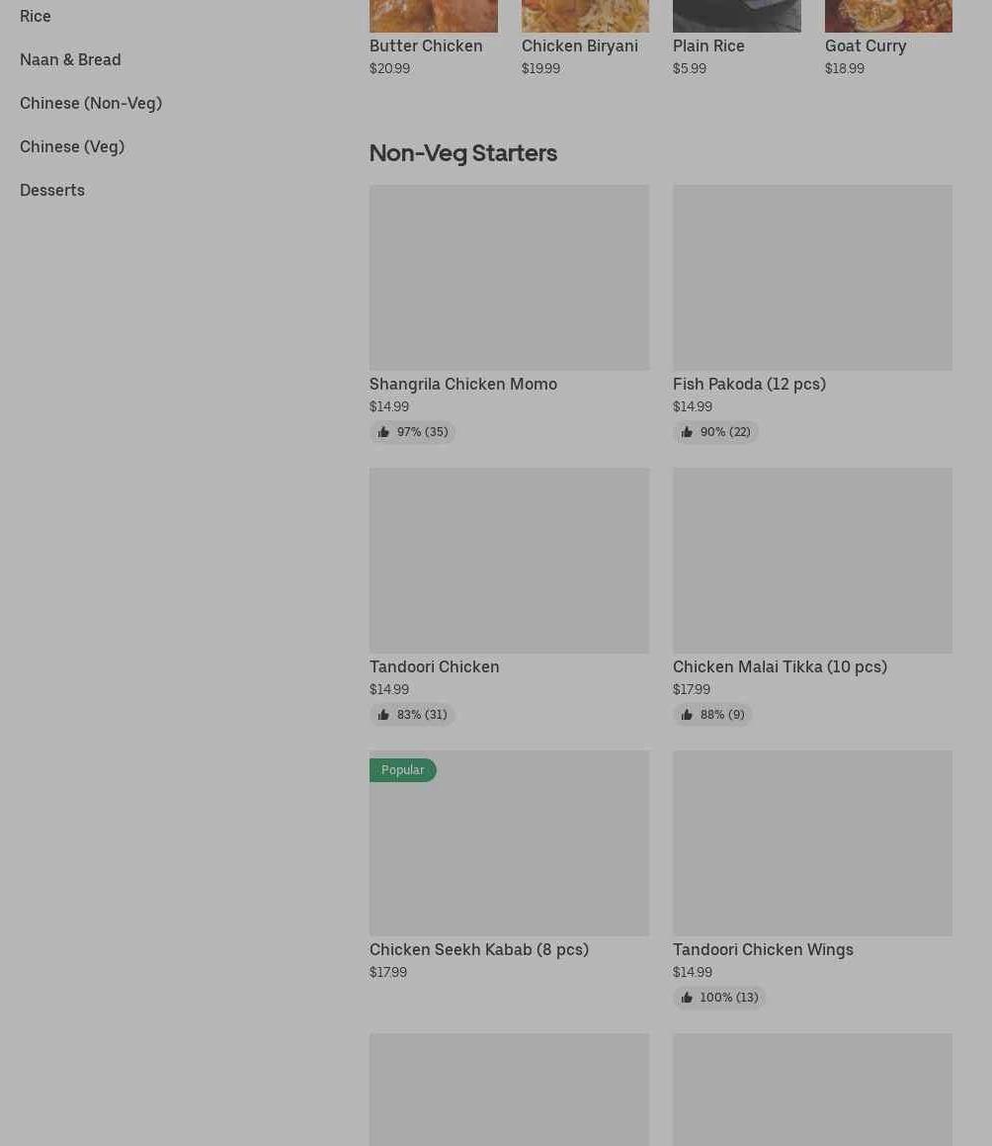Open Shangrila Chicken Momo image card
The image size is (992, 1146).
click(509, 277)
